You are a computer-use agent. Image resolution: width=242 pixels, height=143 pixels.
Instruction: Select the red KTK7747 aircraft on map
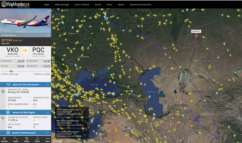[x=196, y=36]
